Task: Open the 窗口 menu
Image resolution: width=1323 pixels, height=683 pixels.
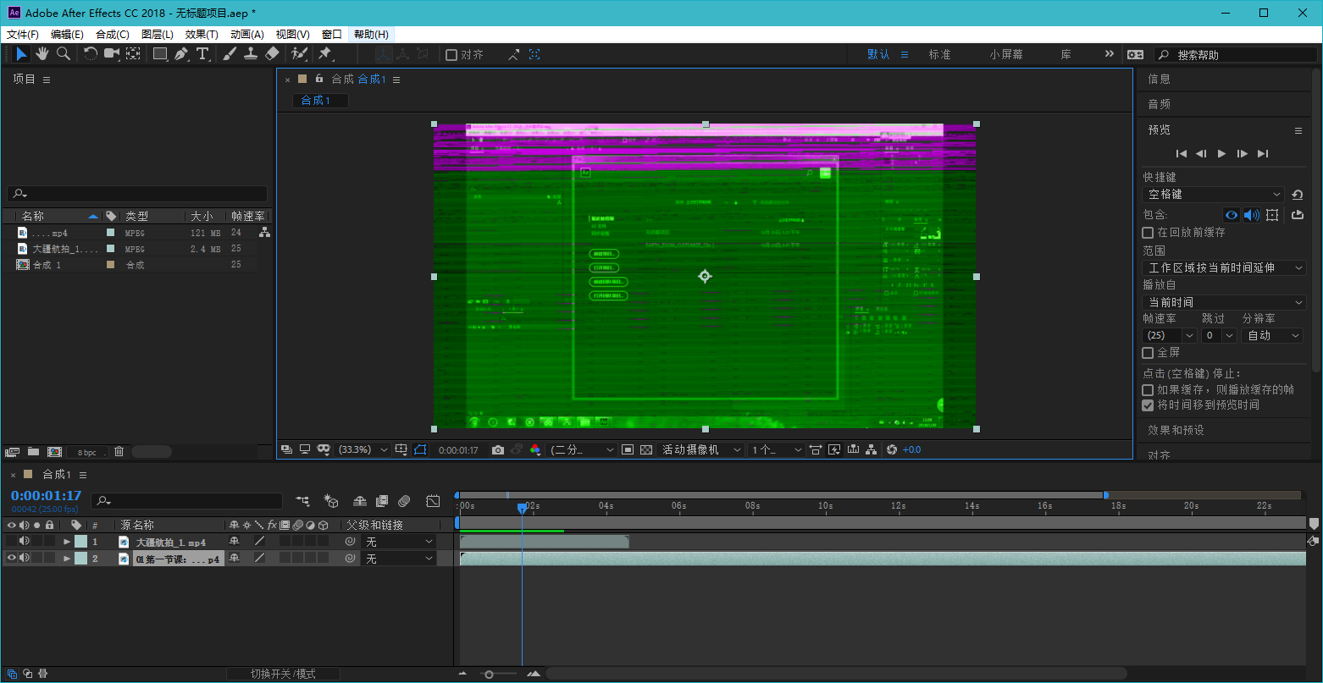Action: tap(332, 35)
